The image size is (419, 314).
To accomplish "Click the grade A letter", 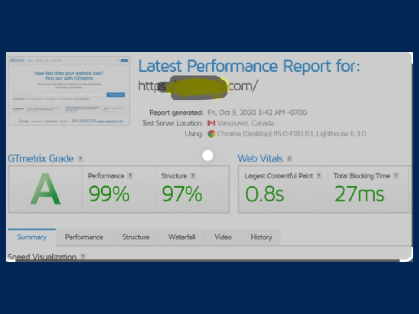I will [x=45, y=189].
